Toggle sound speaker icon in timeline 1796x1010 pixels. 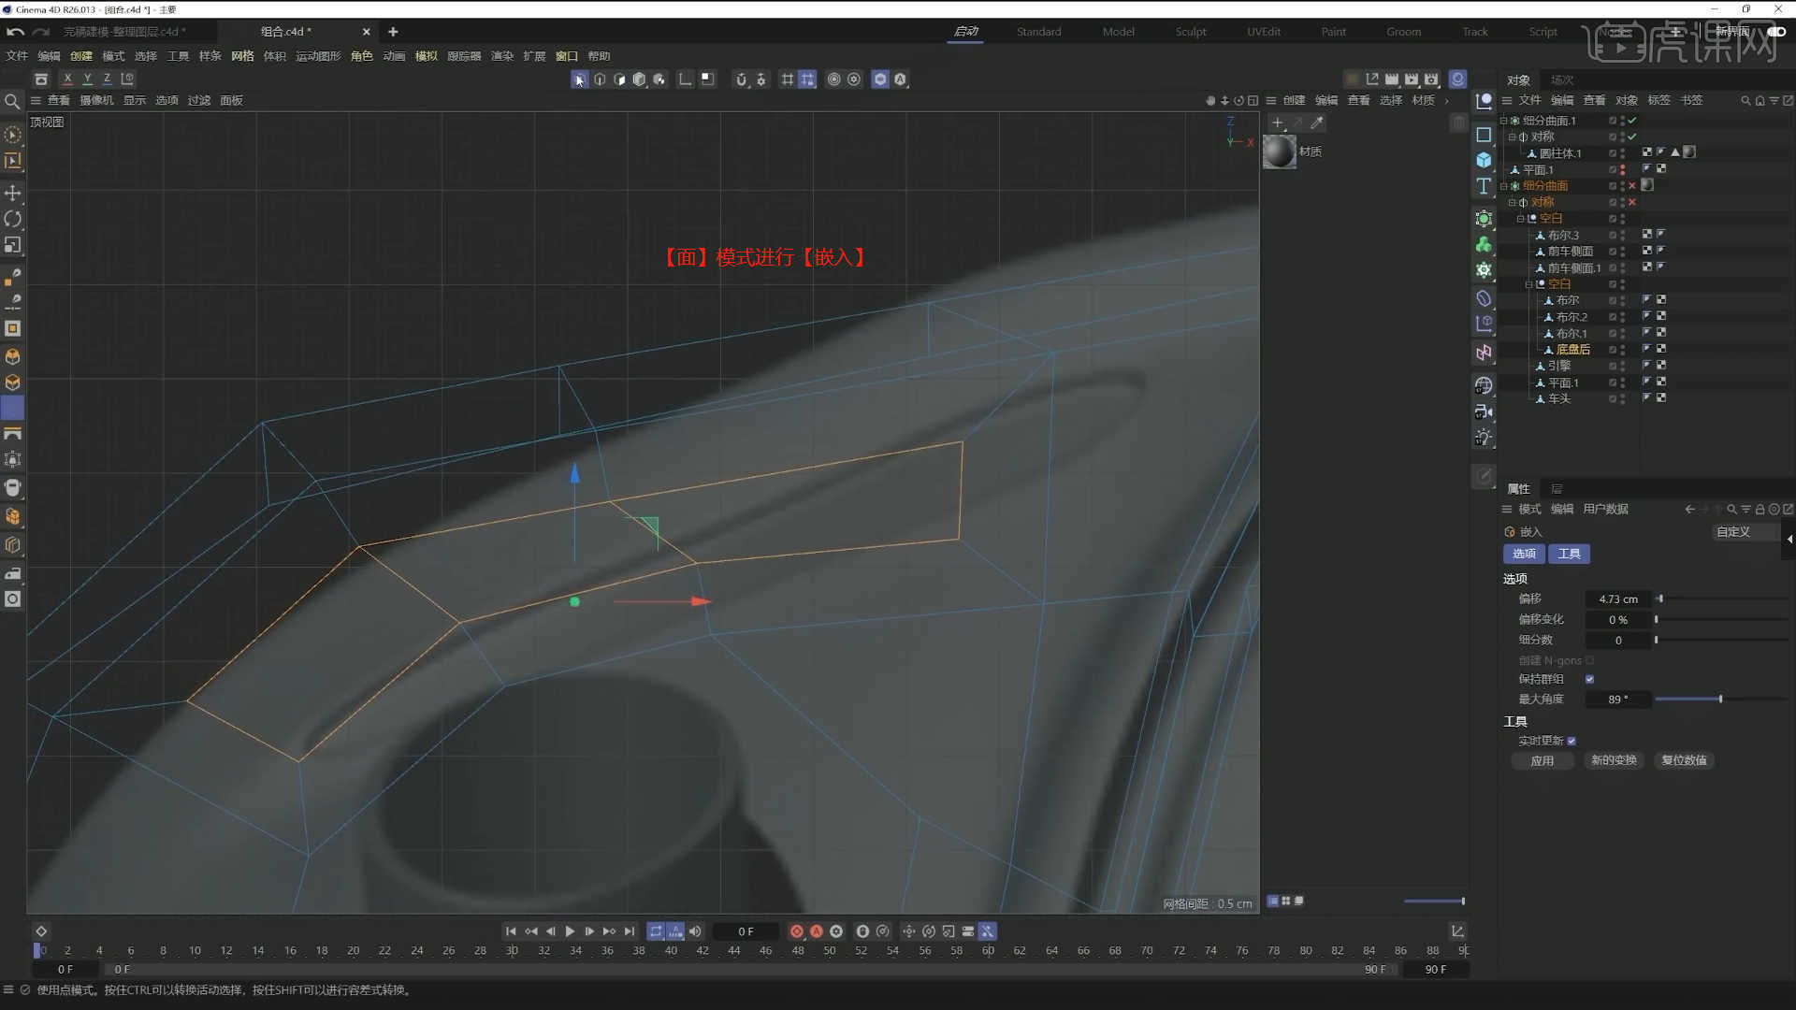695,931
